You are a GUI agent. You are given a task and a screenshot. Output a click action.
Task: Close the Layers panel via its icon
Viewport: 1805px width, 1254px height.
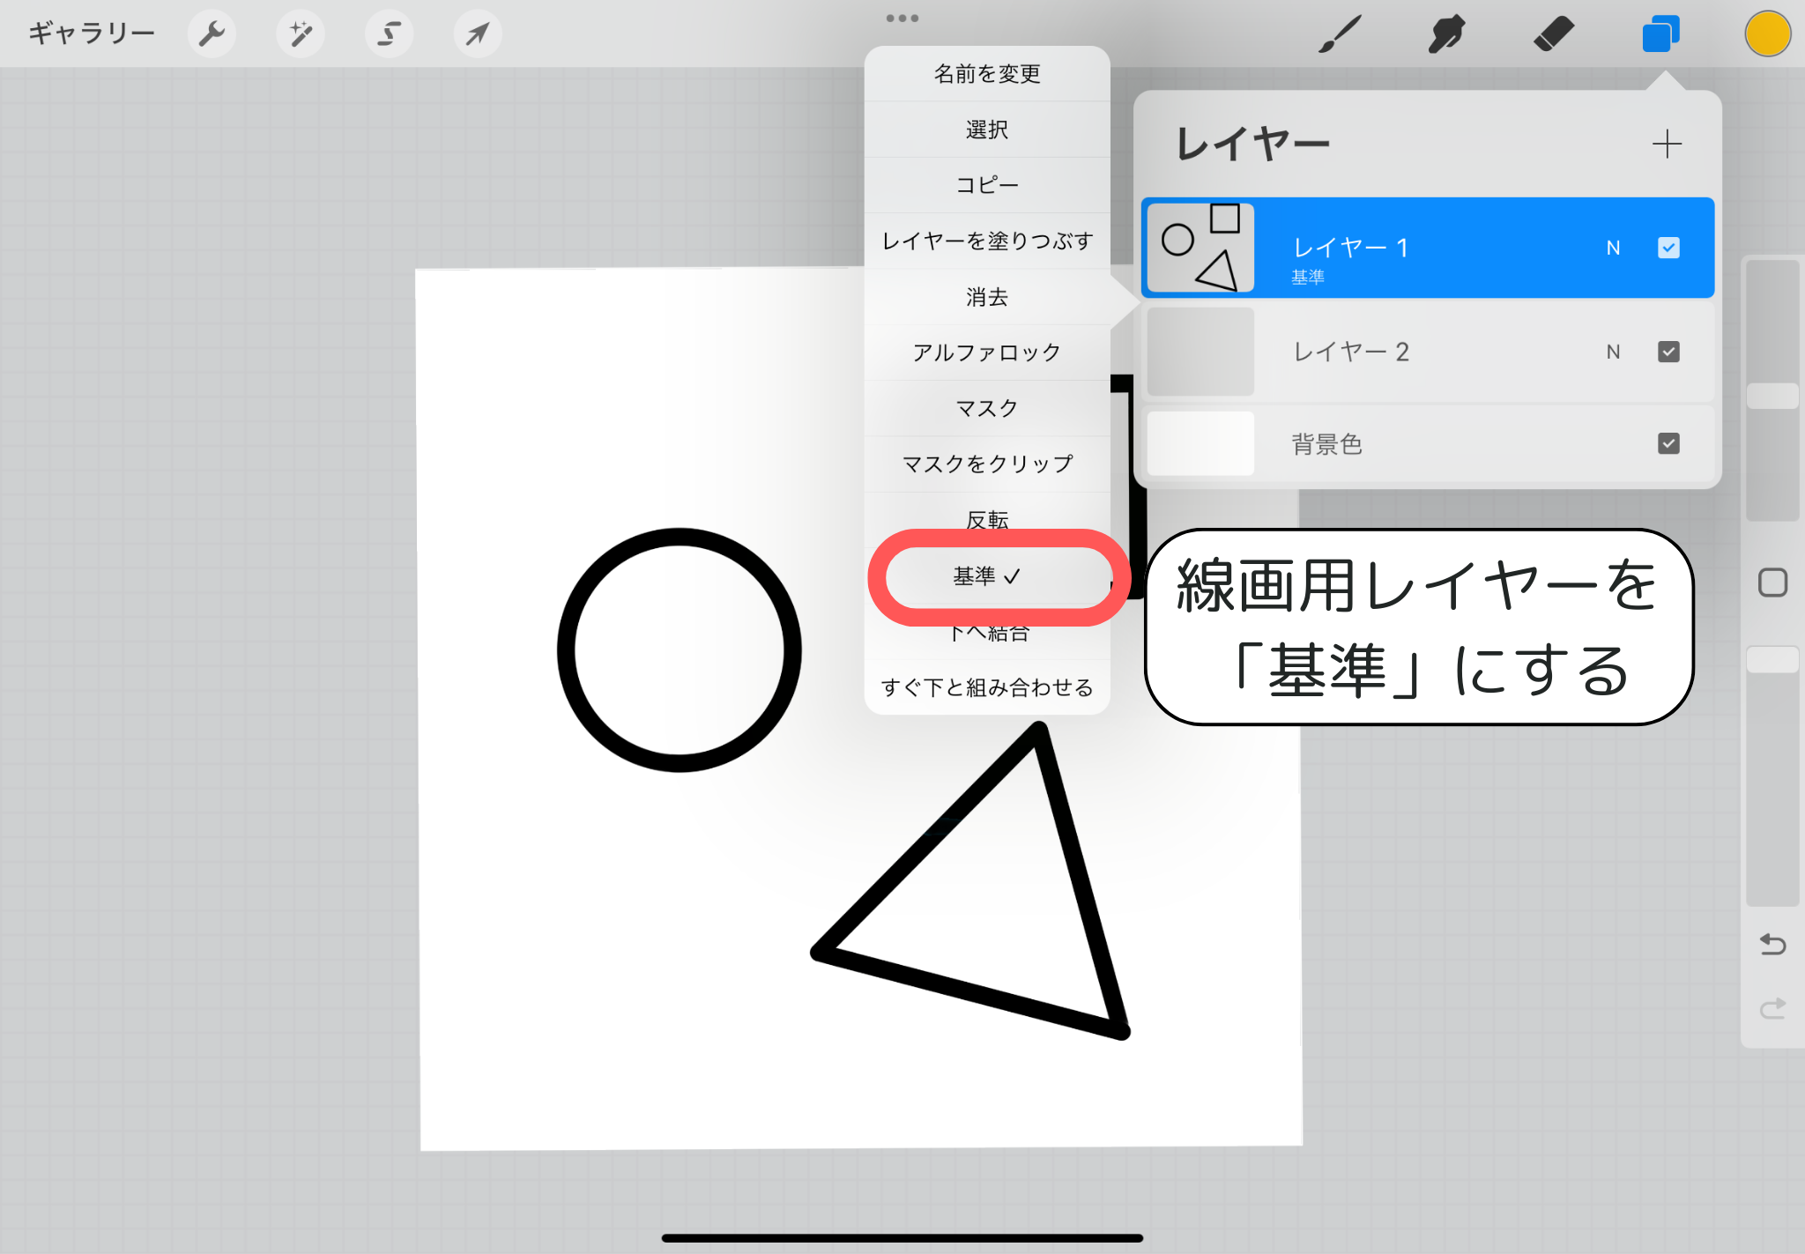tap(1660, 34)
